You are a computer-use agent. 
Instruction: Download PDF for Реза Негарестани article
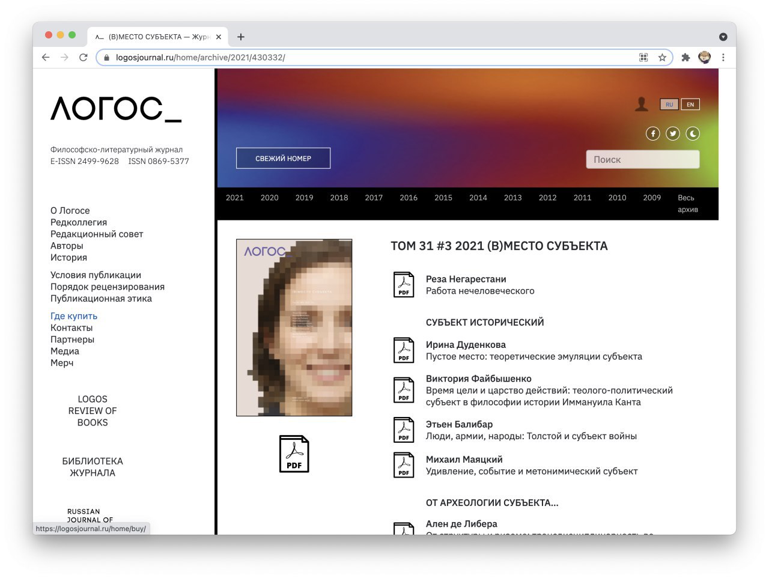[x=404, y=285]
